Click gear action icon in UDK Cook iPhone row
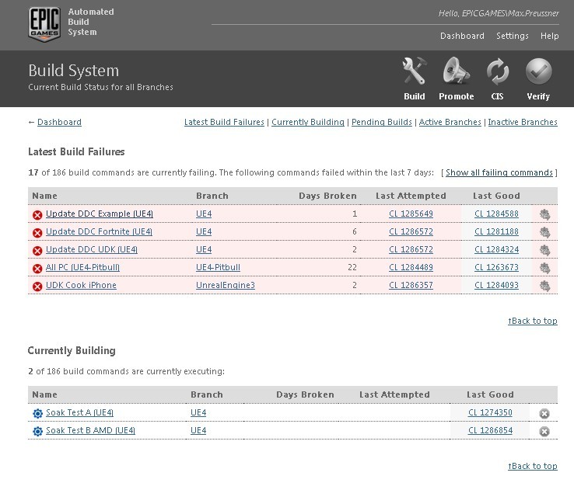The height and width of the screenshot is (483, 574). (x=544, y=286)
